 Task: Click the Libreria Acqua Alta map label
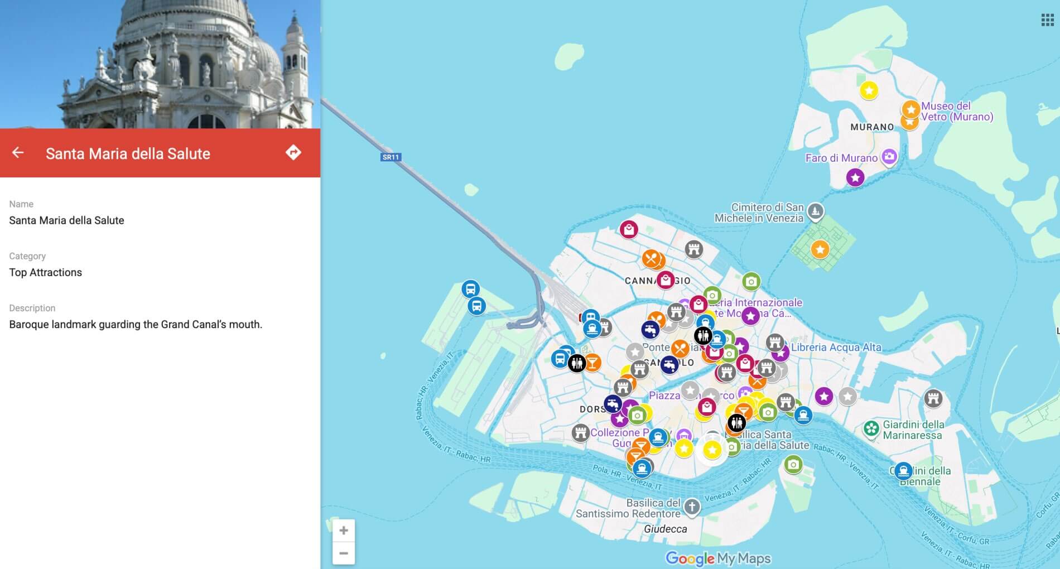point(837,347)
